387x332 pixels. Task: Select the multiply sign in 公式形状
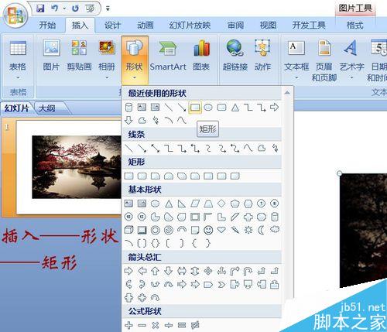[156, 325]
